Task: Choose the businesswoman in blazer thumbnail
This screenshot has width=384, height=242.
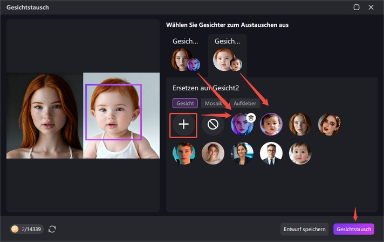Action: point(242,153)
